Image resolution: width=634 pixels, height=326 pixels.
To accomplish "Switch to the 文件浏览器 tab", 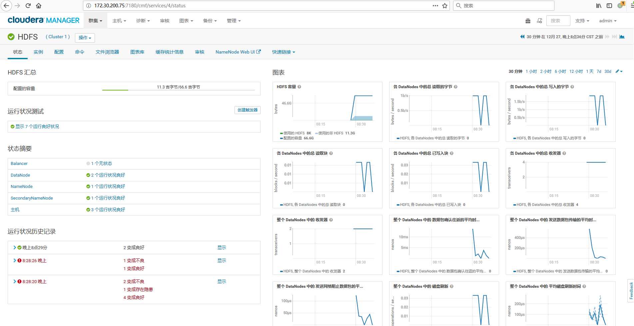I will (x=107, y=52).
